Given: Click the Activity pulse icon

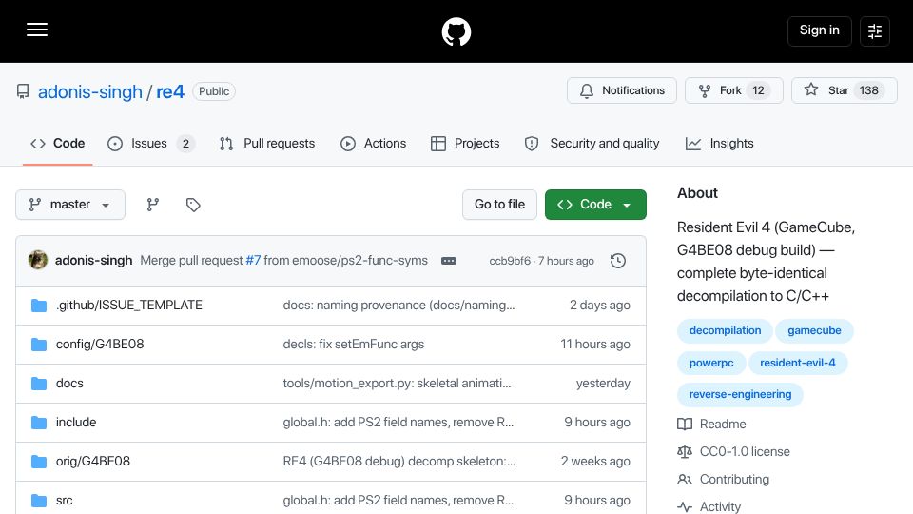Looking at the screenshot, I should coord(685,506).
